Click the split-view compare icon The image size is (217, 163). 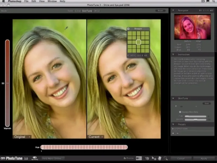(x=139, y=158)
